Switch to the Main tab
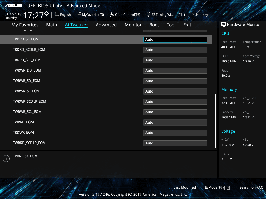266x199 pixels. tap(52, 25)
